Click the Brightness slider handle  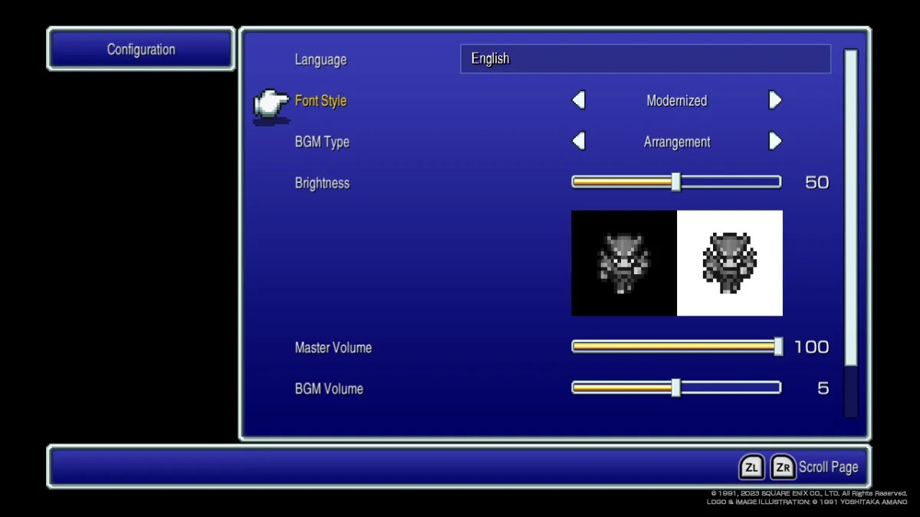click(x=675, y=182)
